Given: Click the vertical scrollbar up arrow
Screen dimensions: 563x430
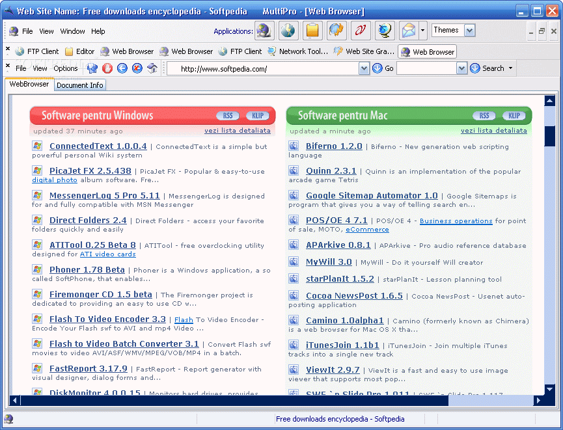Looking at the screenshot, I should coord(550,101).
